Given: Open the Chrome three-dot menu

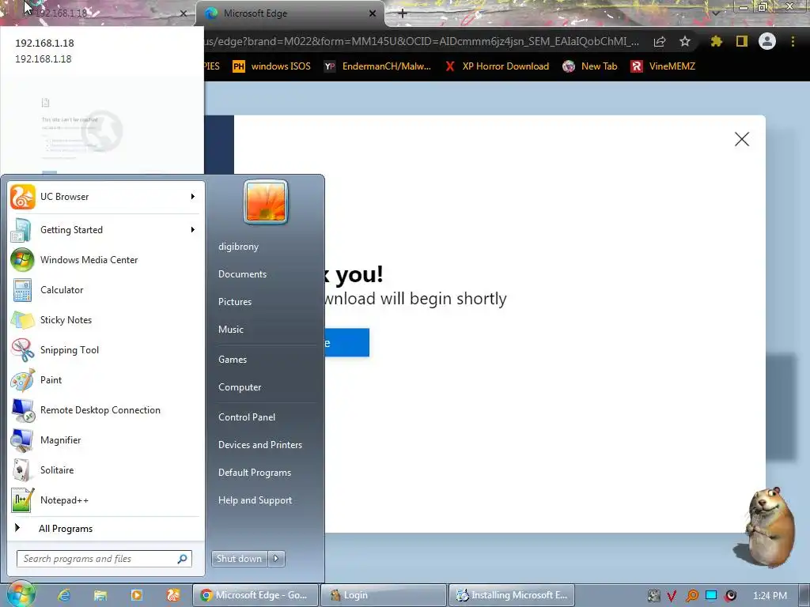Looking at the screenshot, I should click(x=793, y=41).
